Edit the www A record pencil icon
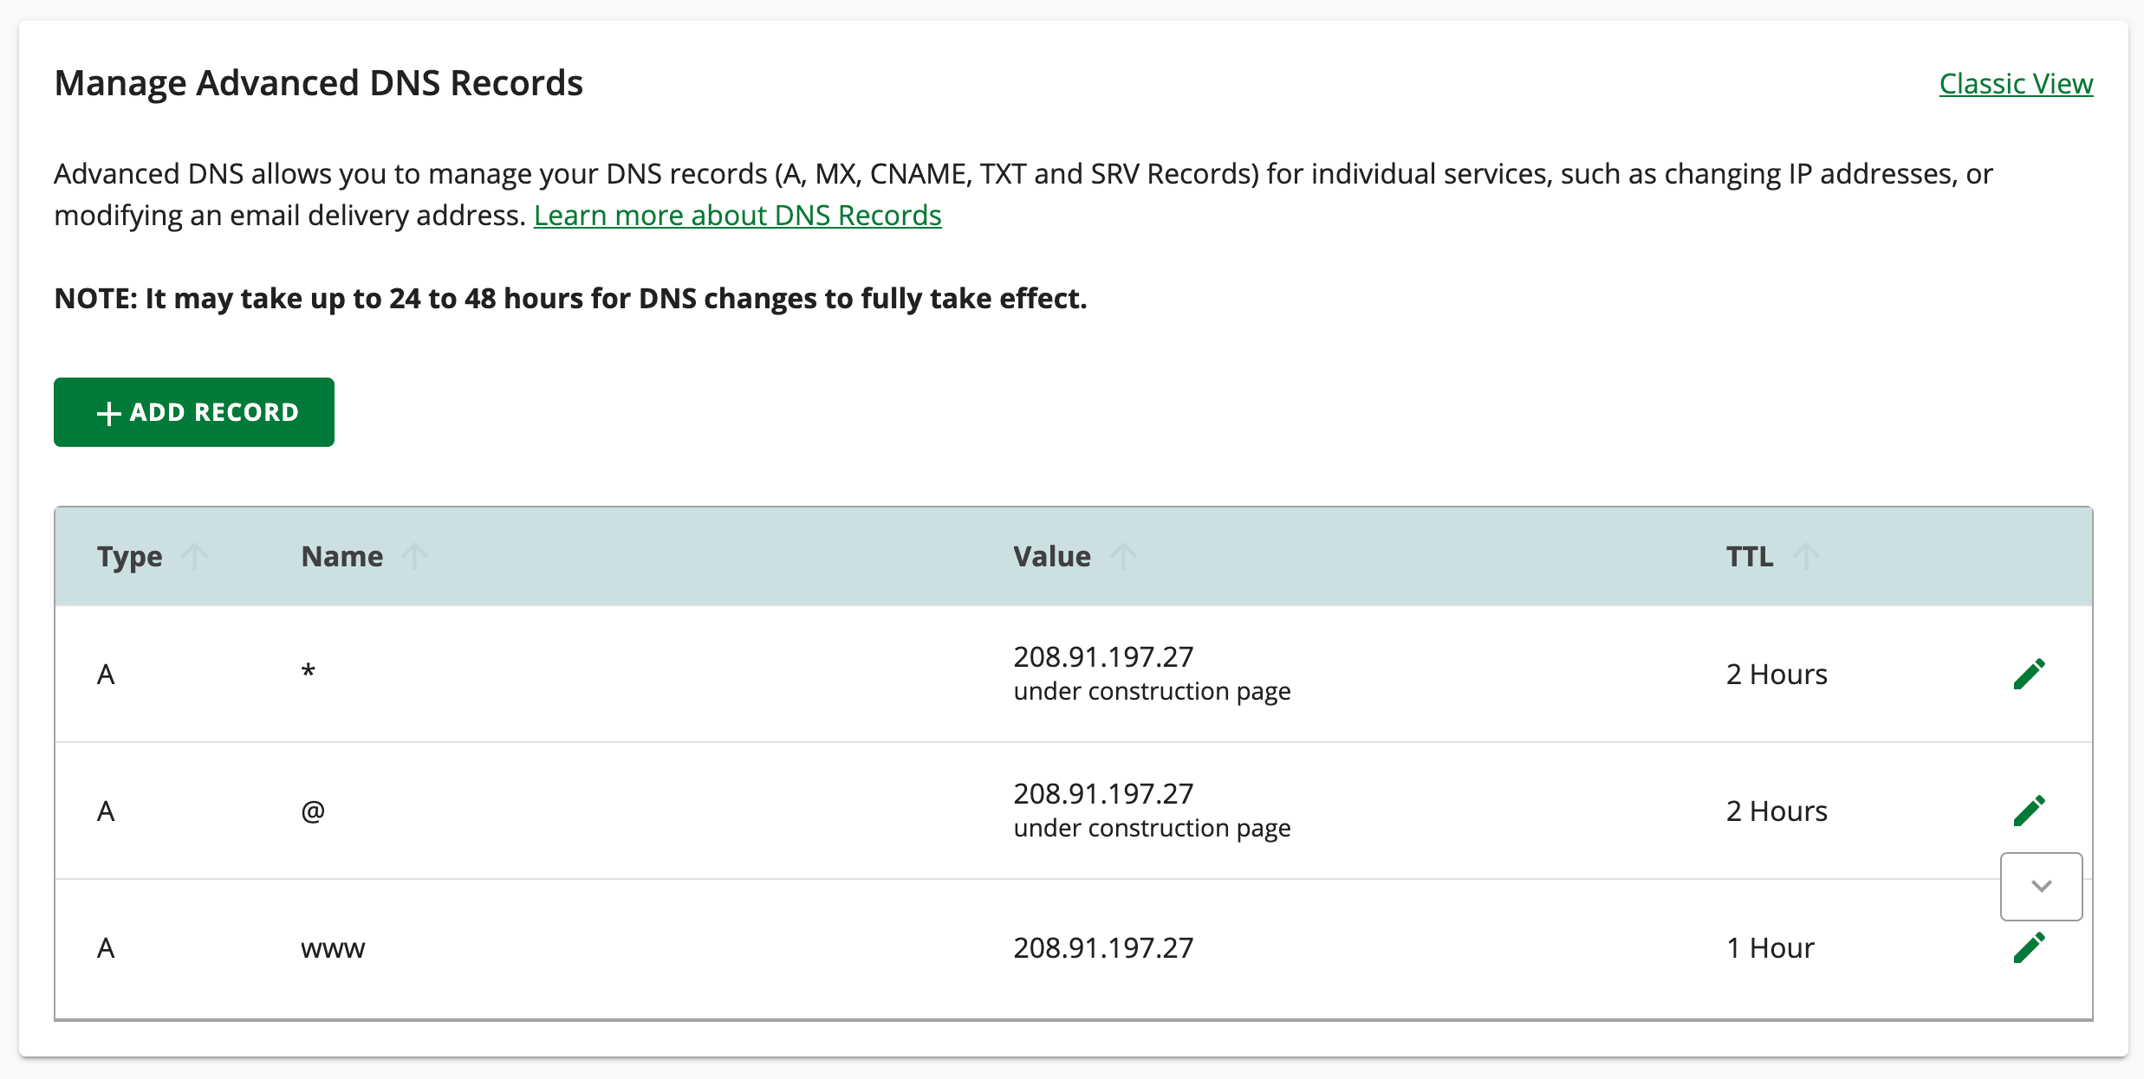The width and height of the screenshot is (2144, 1079). click(2029, 947)
